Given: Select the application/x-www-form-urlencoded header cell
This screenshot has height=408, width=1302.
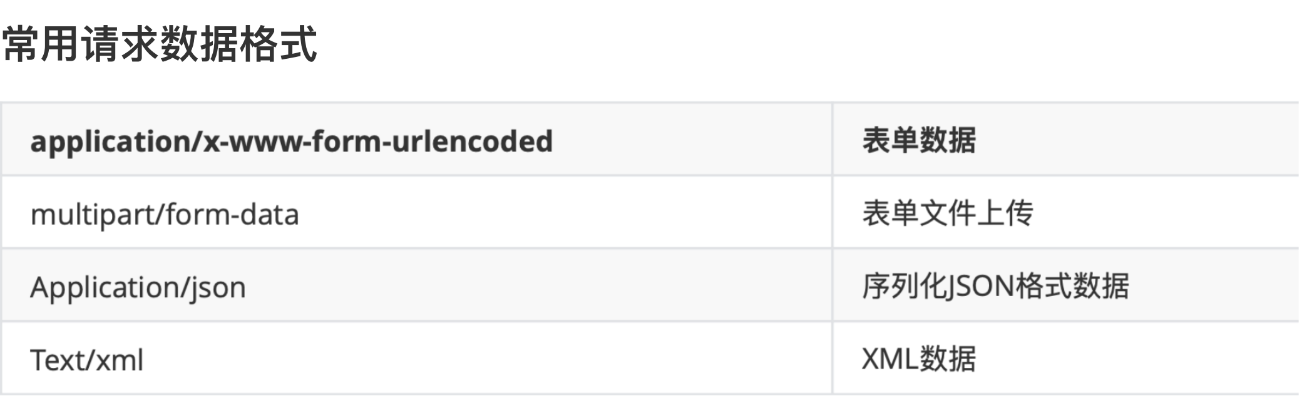Looking at the screenshot, I should (x=291, y=141).
